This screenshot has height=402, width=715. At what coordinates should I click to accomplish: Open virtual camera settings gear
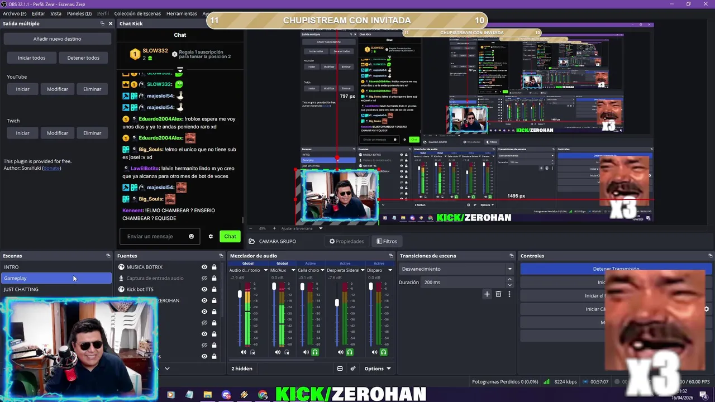tap(706, 309)
